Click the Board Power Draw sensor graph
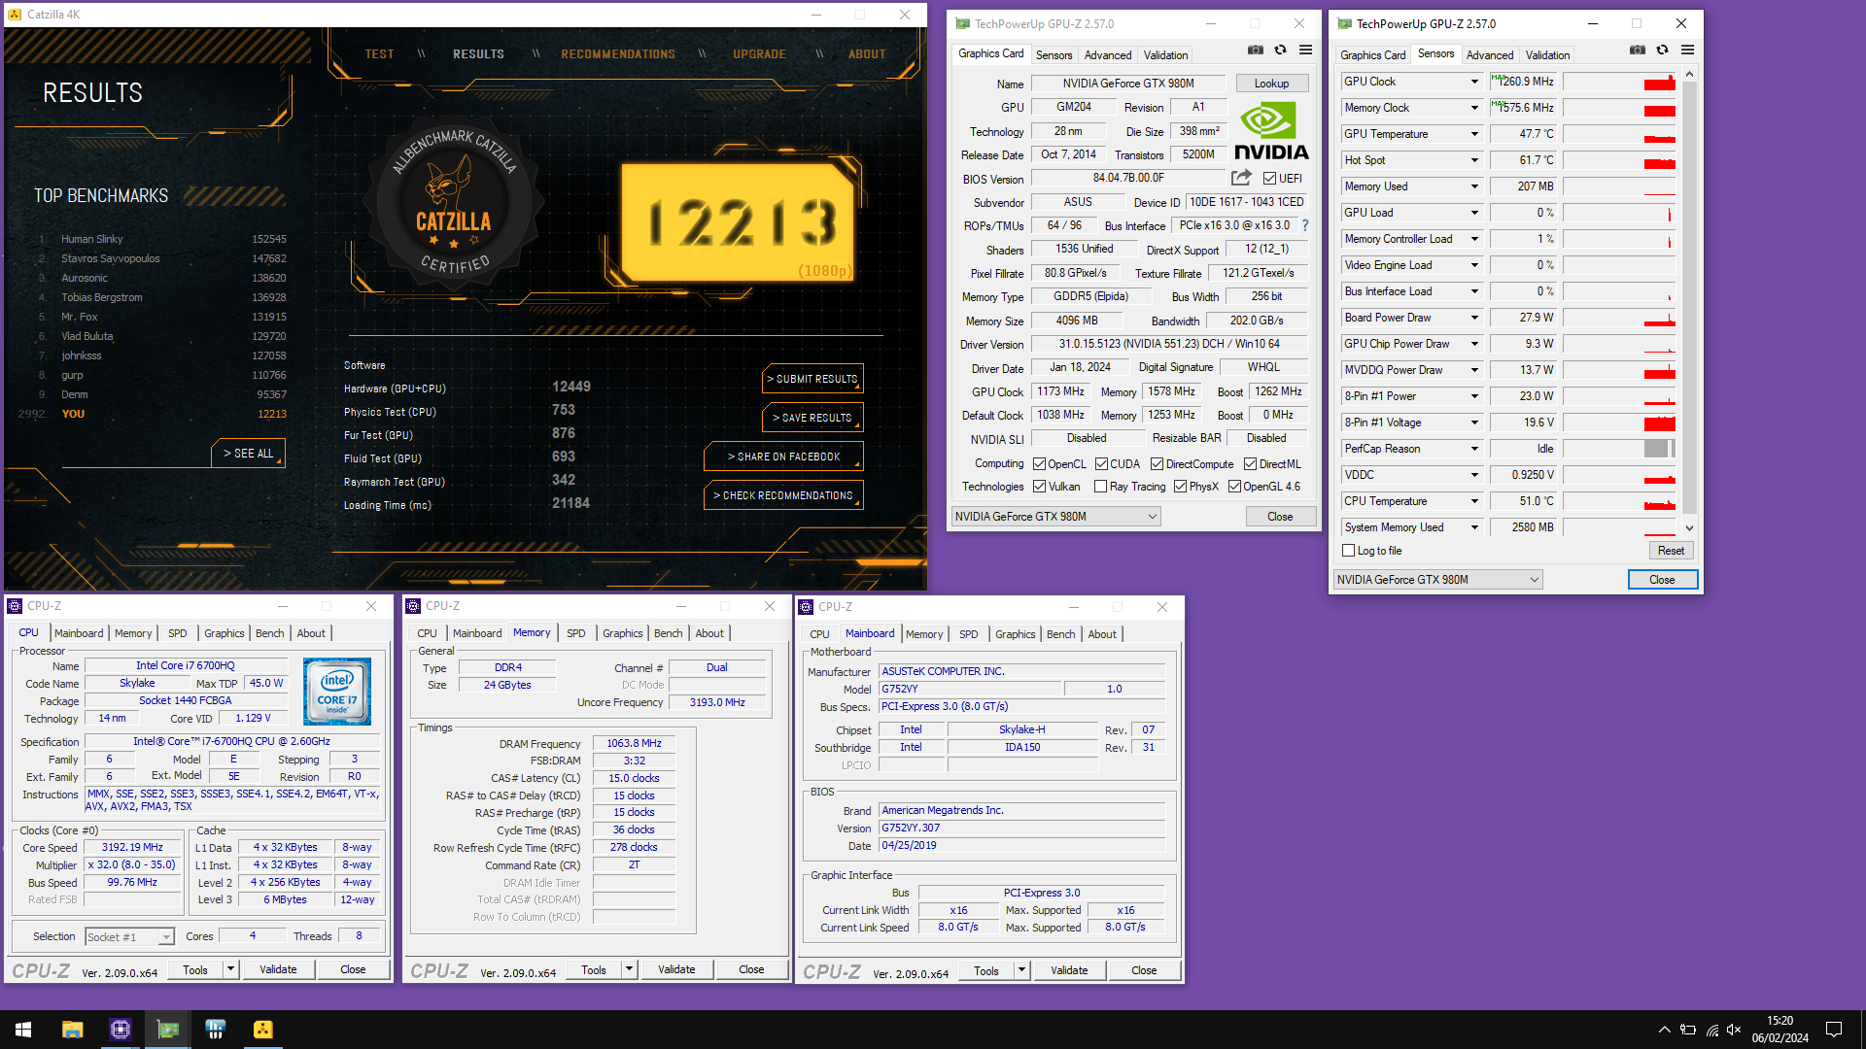1866x1049 pixels. (x=1619, y=318)
